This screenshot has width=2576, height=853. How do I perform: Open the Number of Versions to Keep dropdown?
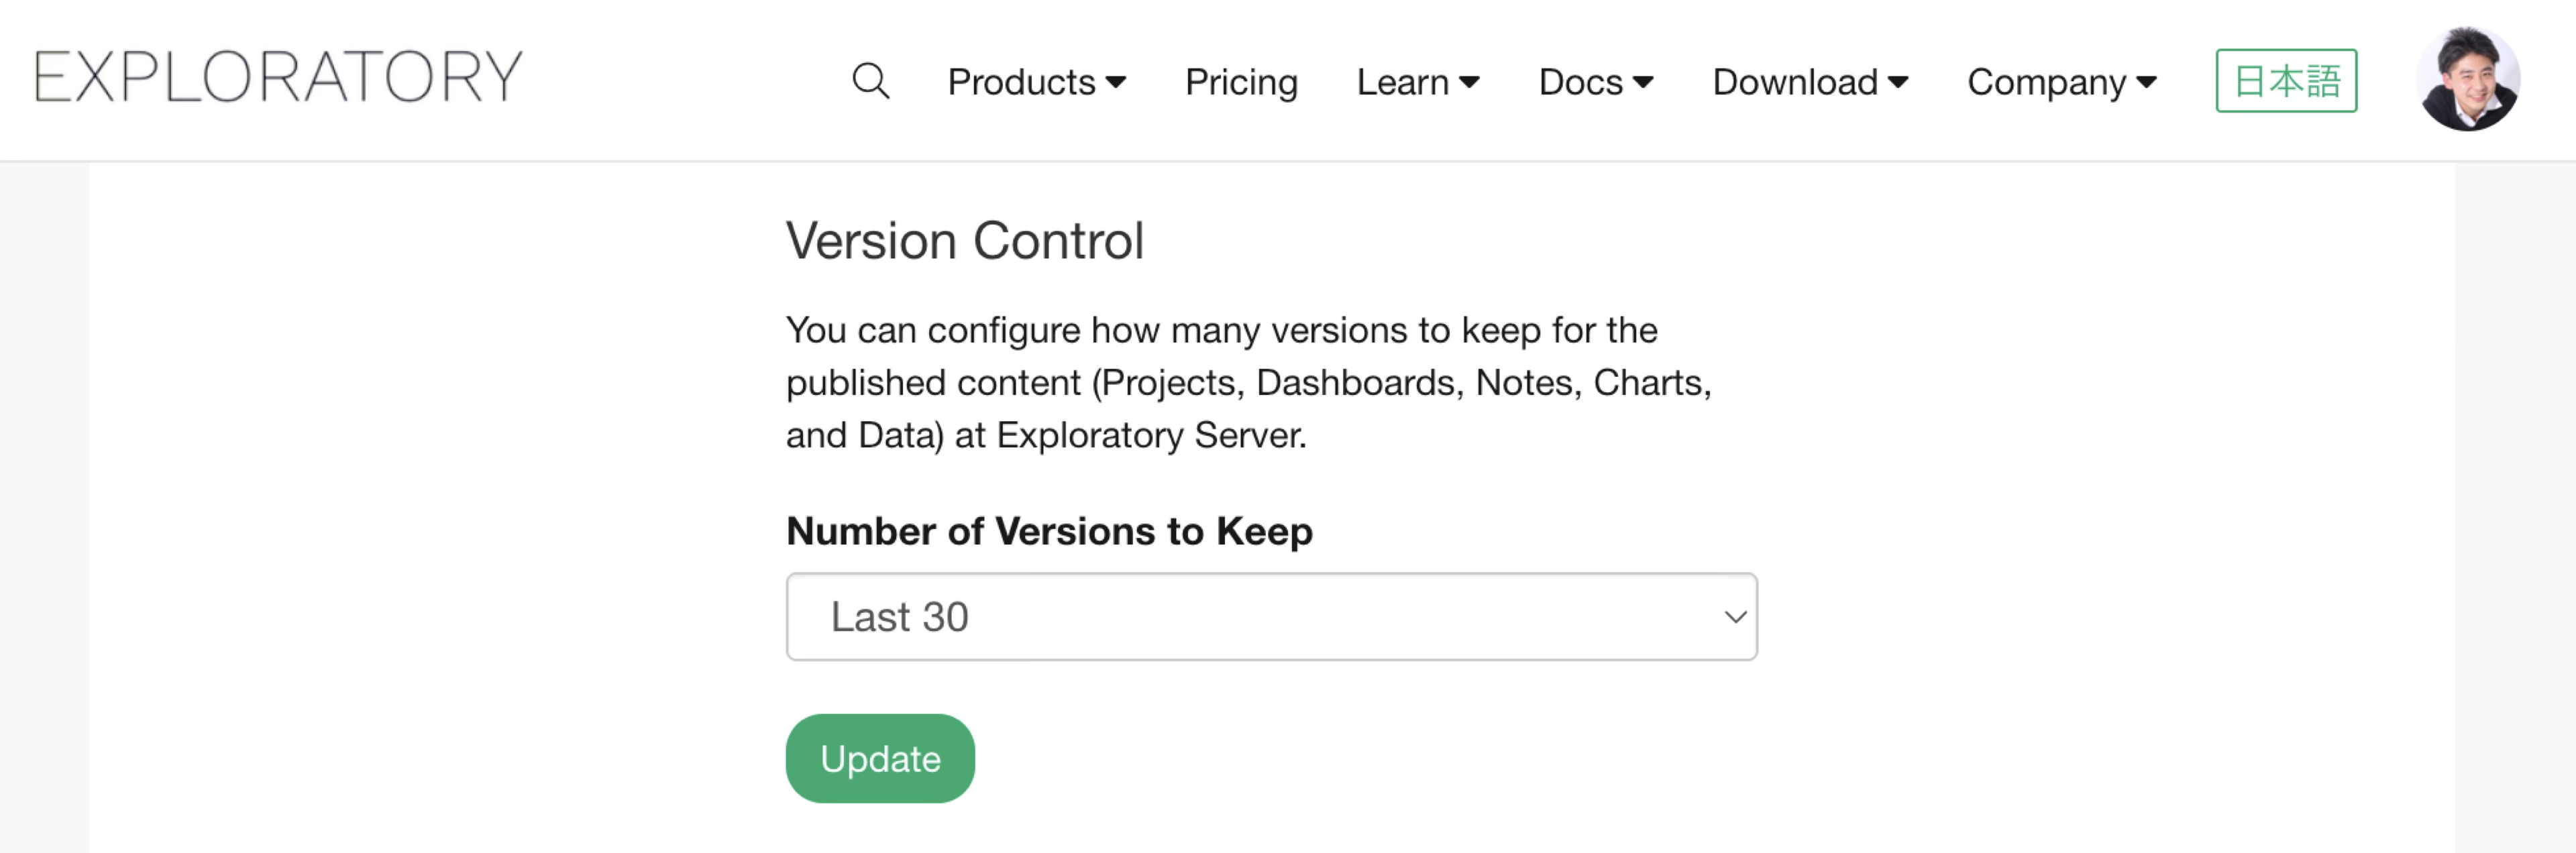pos(1270,616)
